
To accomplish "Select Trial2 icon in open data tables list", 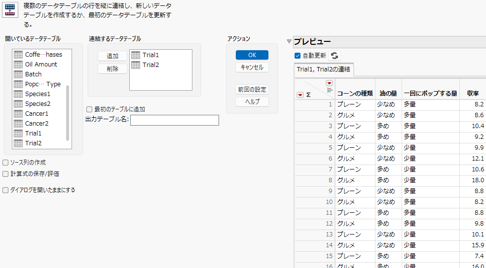I will (18, 143).
